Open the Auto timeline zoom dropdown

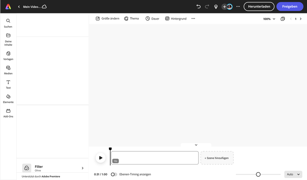(293, 174)
